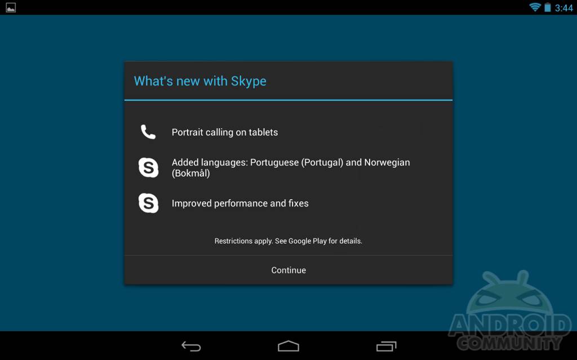Tap the Wi-Fi status icon
The width and height of the screenshot is (577, 360).
coord(535,7)
